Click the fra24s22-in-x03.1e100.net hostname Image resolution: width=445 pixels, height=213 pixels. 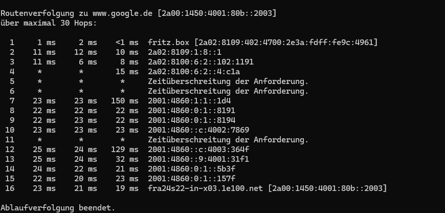click(205, 188)
